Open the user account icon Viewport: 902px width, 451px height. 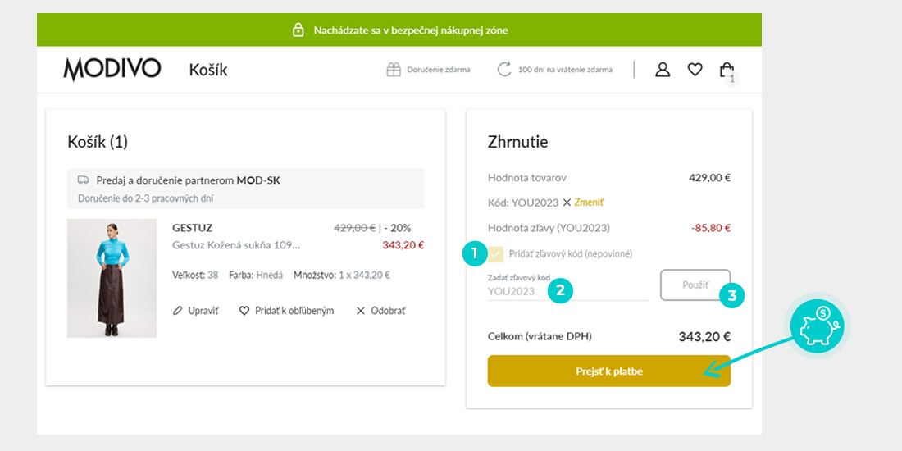pos(663,70)
